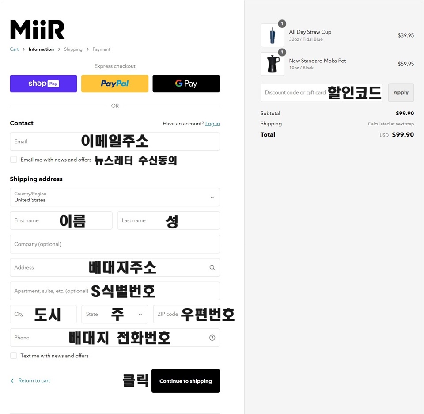Click the New Standard Moka Pot product name

coord(318,61)
